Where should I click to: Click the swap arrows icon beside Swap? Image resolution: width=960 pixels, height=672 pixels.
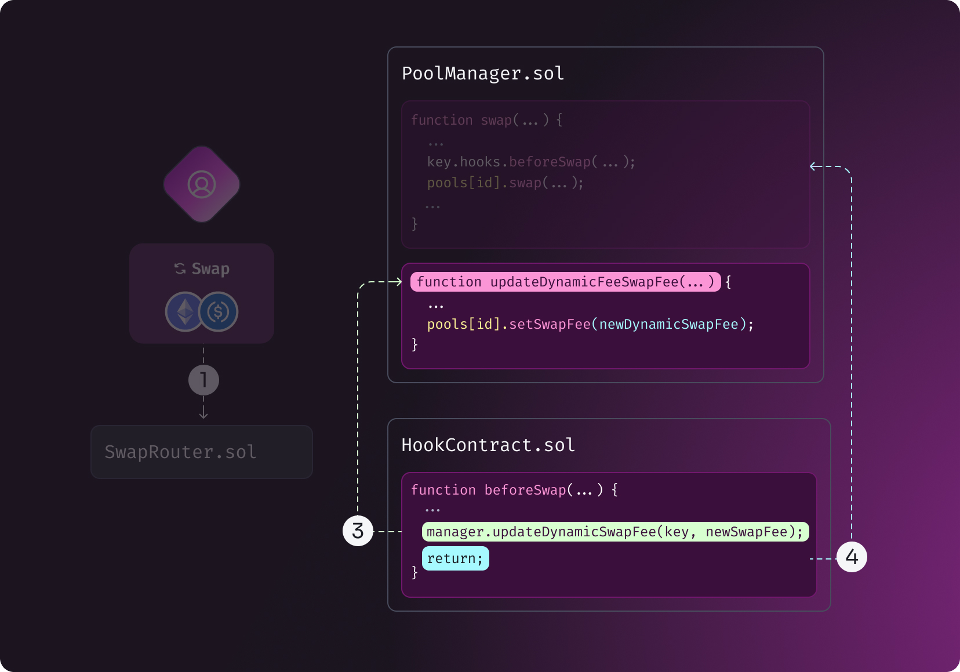tap(180, 268)
